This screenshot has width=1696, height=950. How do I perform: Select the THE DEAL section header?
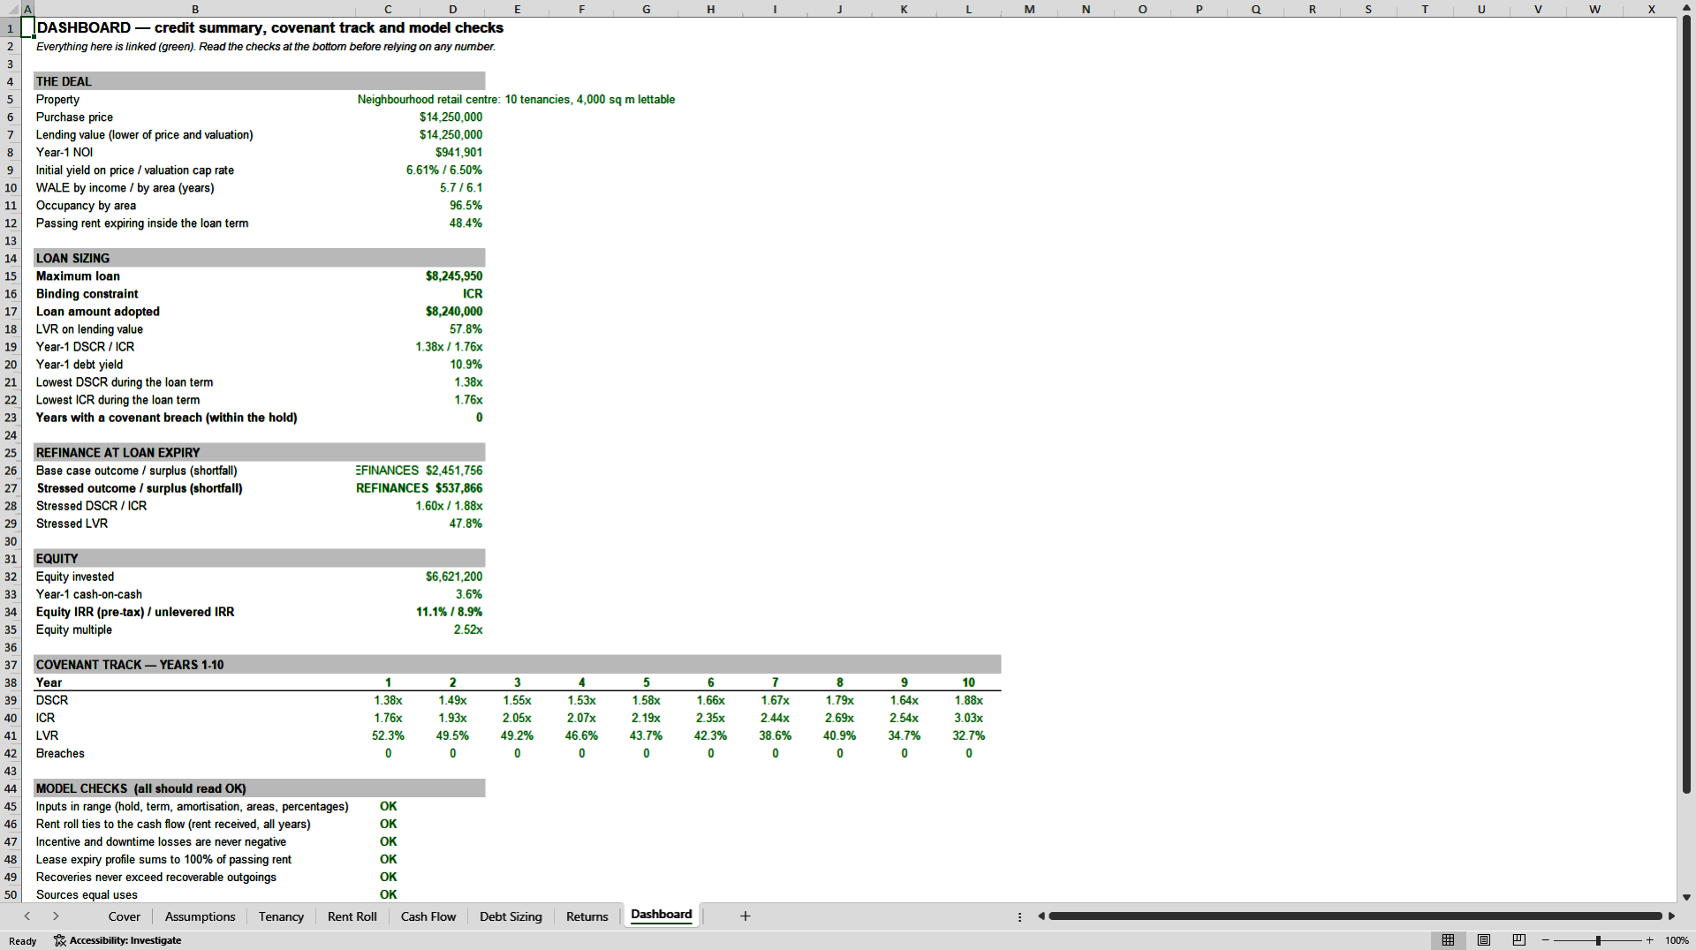point(259,81)
